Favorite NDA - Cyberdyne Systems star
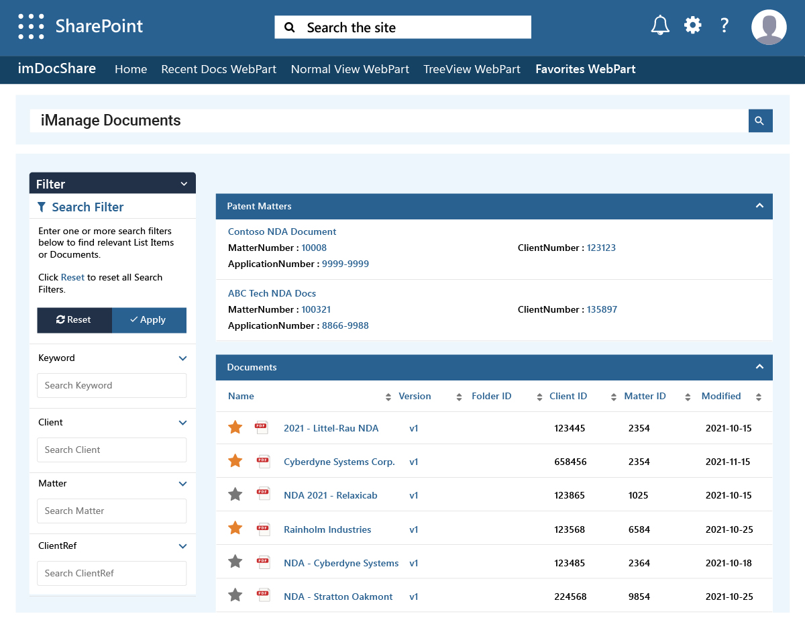 coord(235,562)
